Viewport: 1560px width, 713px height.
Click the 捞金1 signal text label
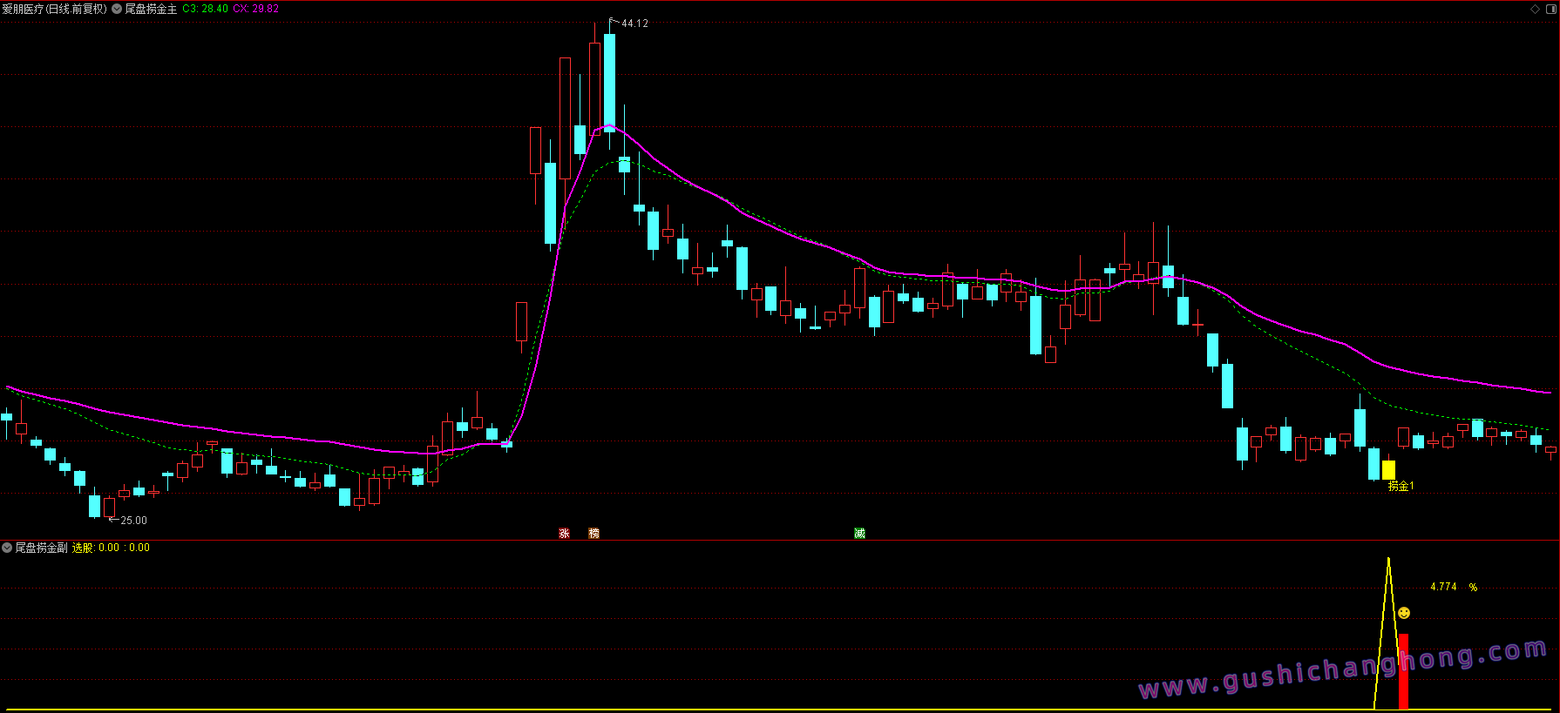click(x=1401, y=486)
